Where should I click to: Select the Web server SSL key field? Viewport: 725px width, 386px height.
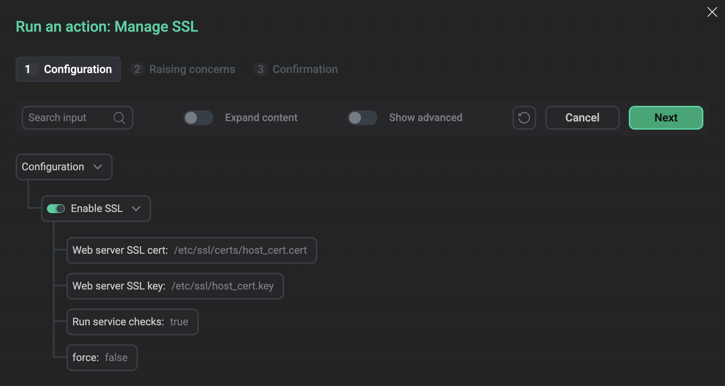point(175,286)
